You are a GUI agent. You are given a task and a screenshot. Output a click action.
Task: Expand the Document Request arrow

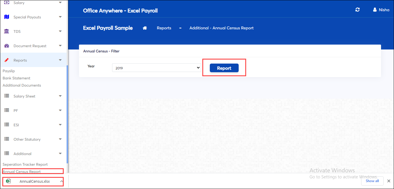(60, 46)
